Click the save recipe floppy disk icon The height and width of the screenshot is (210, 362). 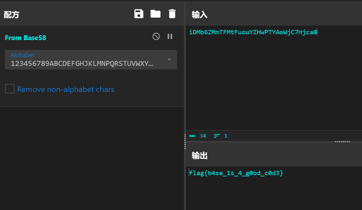coord(139,14)
